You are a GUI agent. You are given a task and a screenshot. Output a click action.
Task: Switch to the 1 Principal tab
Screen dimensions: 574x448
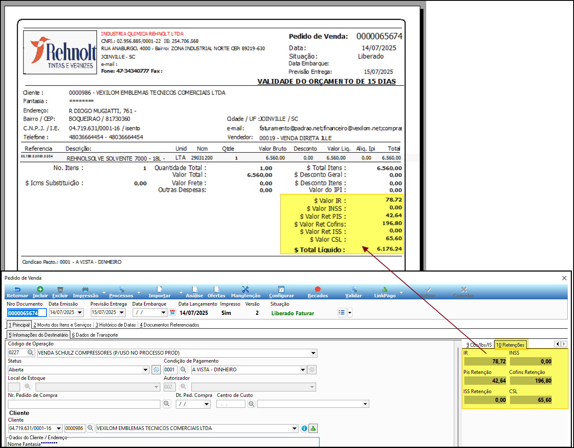(19, 325)
